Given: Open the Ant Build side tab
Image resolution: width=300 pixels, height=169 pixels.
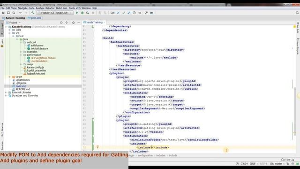Looking at the screenshot, I should (298, 28).
